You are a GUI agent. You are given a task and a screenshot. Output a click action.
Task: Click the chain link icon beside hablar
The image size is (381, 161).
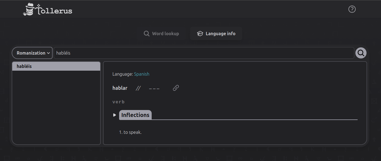click(175, 88)
